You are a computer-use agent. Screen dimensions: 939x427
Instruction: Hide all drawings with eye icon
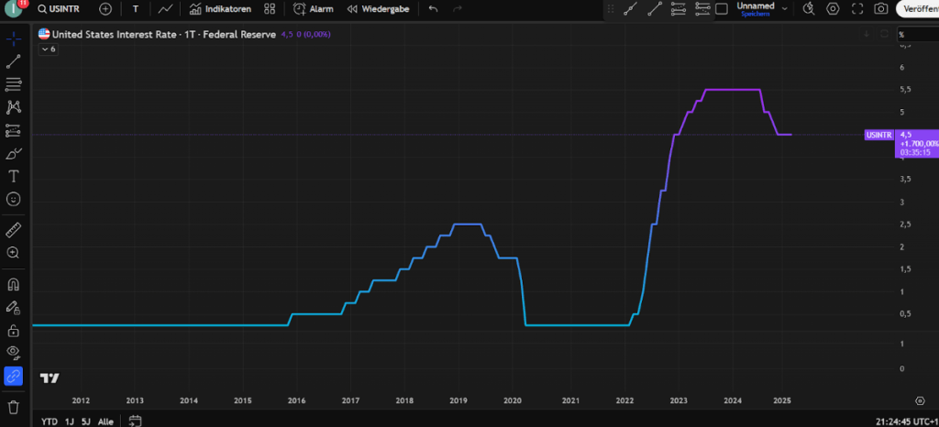14,352
